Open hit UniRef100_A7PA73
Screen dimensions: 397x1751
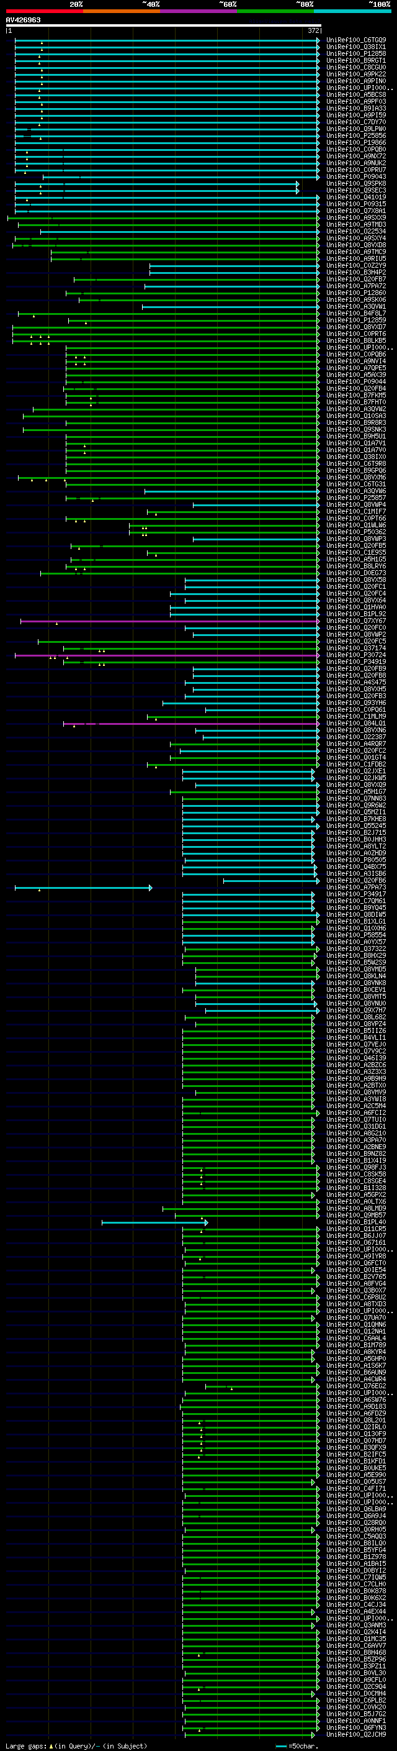pos(355,887)
